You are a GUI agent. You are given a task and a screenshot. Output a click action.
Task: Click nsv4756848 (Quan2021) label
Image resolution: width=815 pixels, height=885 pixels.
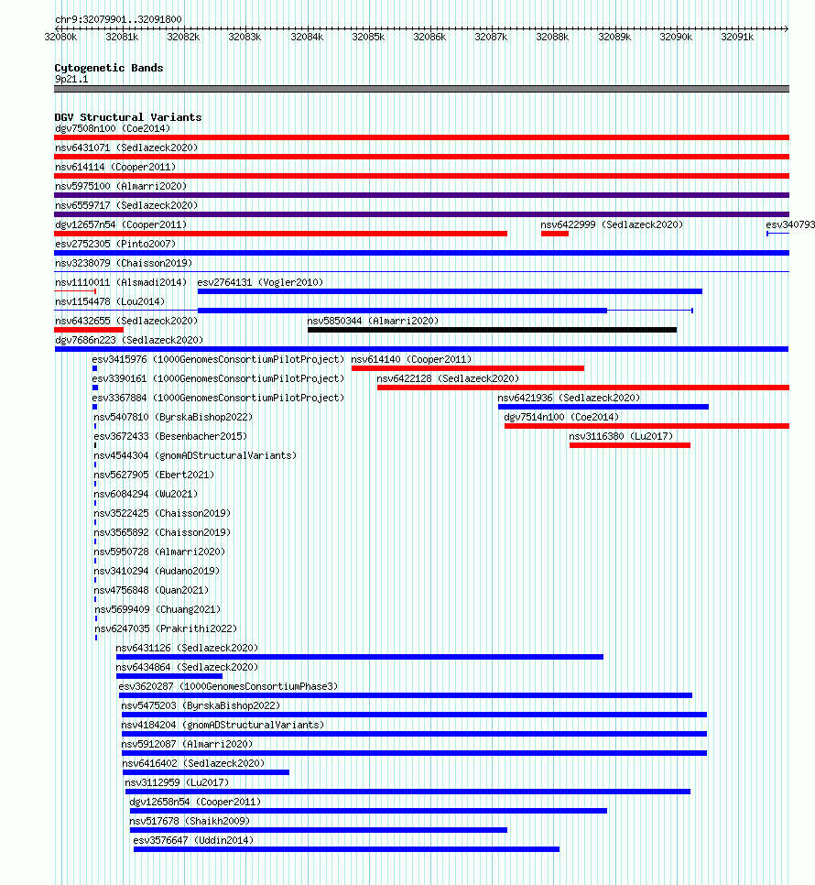pos(151,590)
